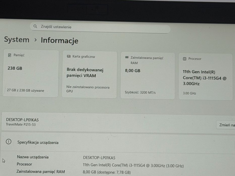Collapse the 'Specyfikacja urządzenia' section

pos(118,143)
